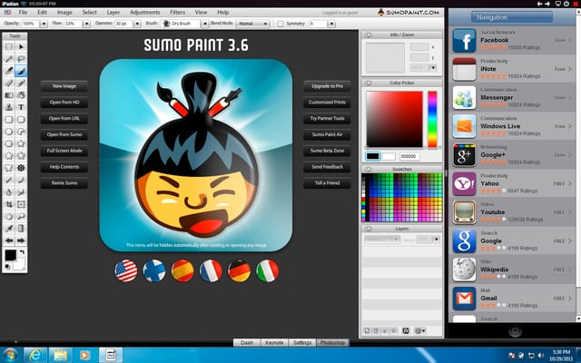Viewport: 581px width, 363px height.
Task: Click the Tell a Friend button
Action: (327, 183)
